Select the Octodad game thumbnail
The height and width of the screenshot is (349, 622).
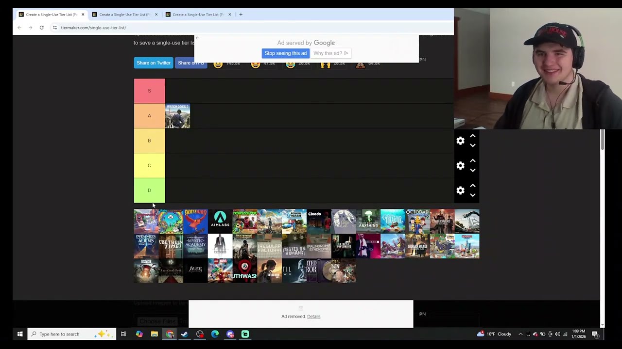(417, 222)
